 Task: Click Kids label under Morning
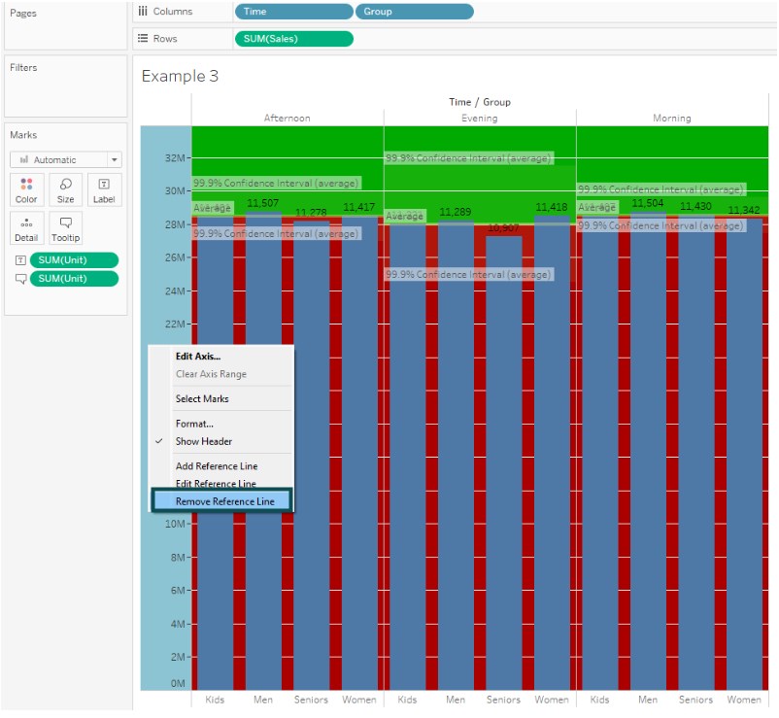[x=599, y=701]
